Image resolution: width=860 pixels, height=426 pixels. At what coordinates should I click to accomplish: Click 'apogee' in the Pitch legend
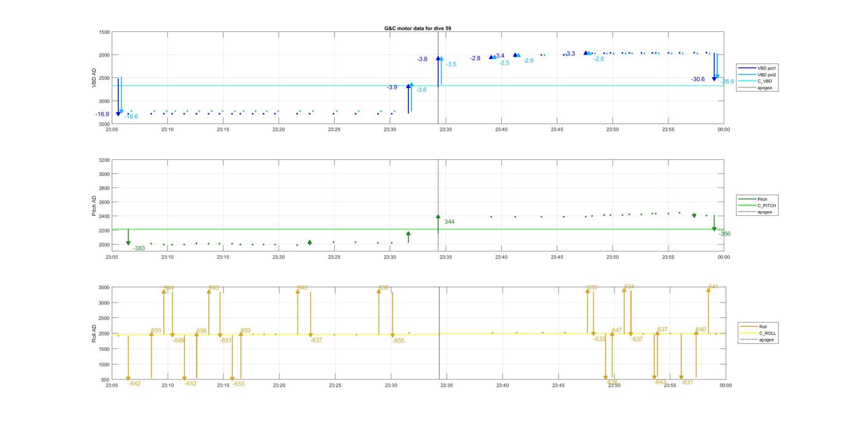pyautogui.click(x=765, y=212)
